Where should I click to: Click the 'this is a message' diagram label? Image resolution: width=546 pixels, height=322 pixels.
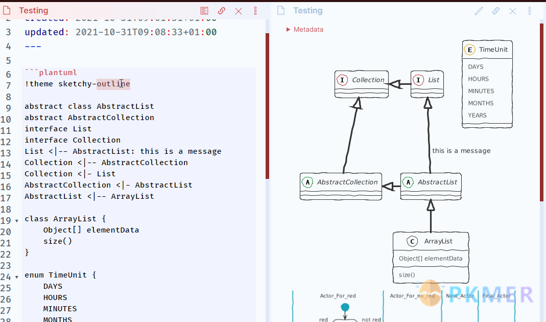click(x=461, y=151)
